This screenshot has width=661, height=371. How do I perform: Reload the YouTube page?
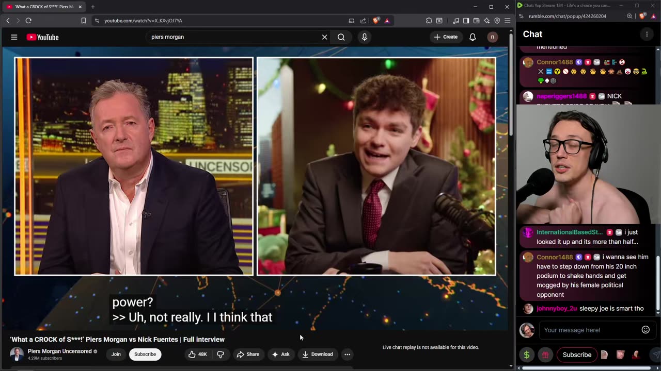pyautogui.click(x=28, y=21)
